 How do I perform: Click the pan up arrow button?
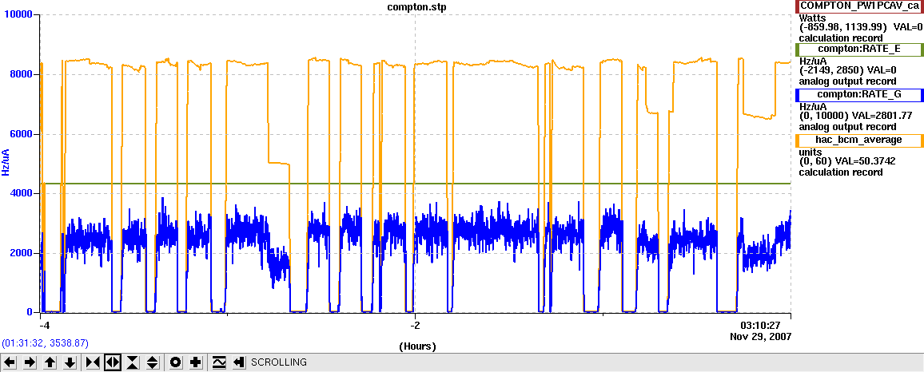pyautogui.click(x=50, y=362)
